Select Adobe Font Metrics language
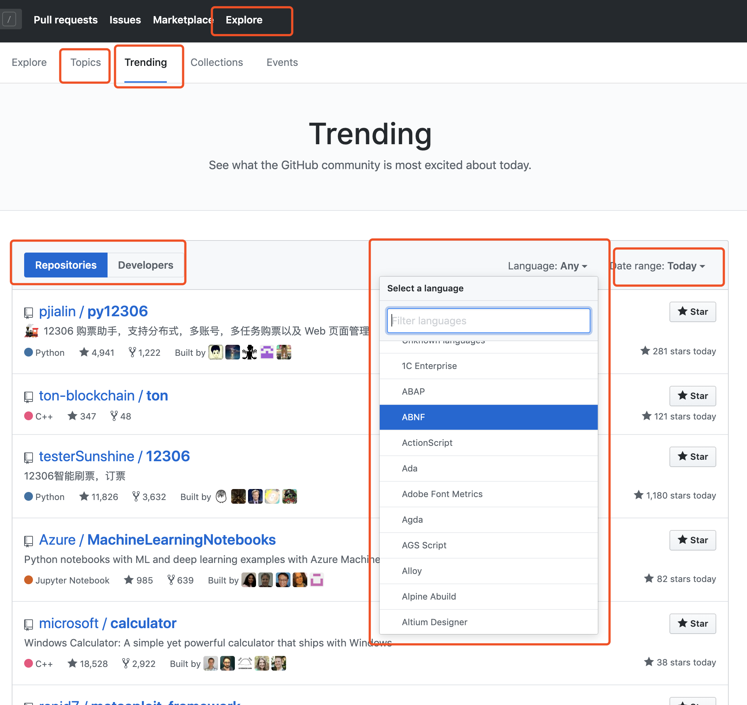The width and height of the screenshot is (747, 705). tap(488, 494)
